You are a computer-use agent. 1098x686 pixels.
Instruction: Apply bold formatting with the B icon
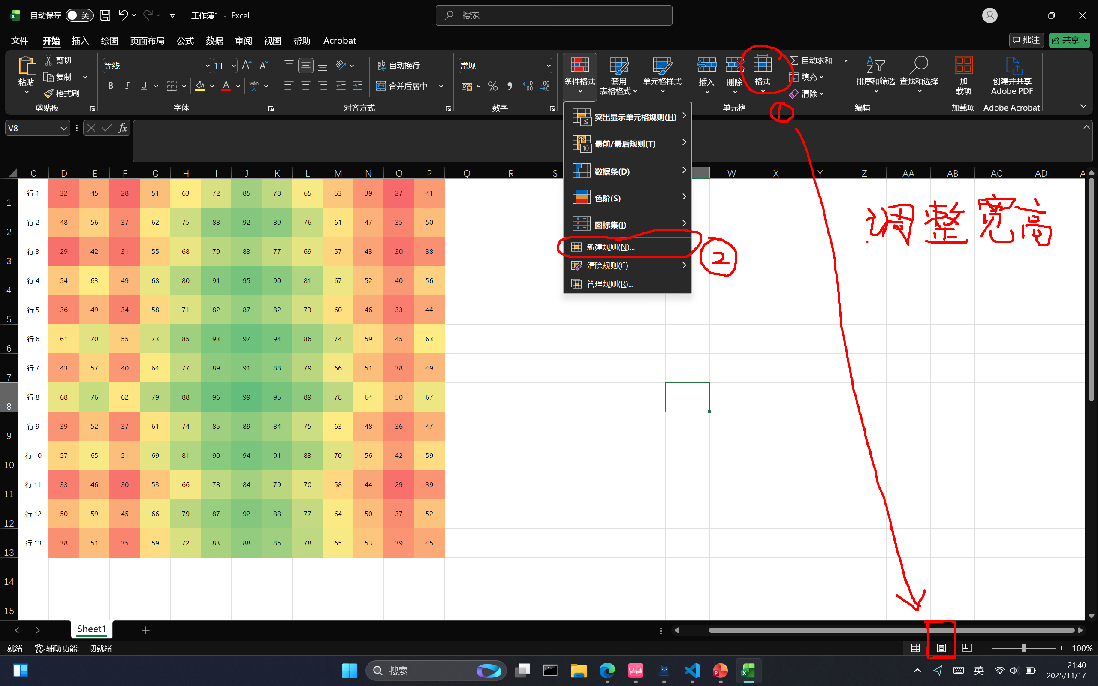pos(110,86)
